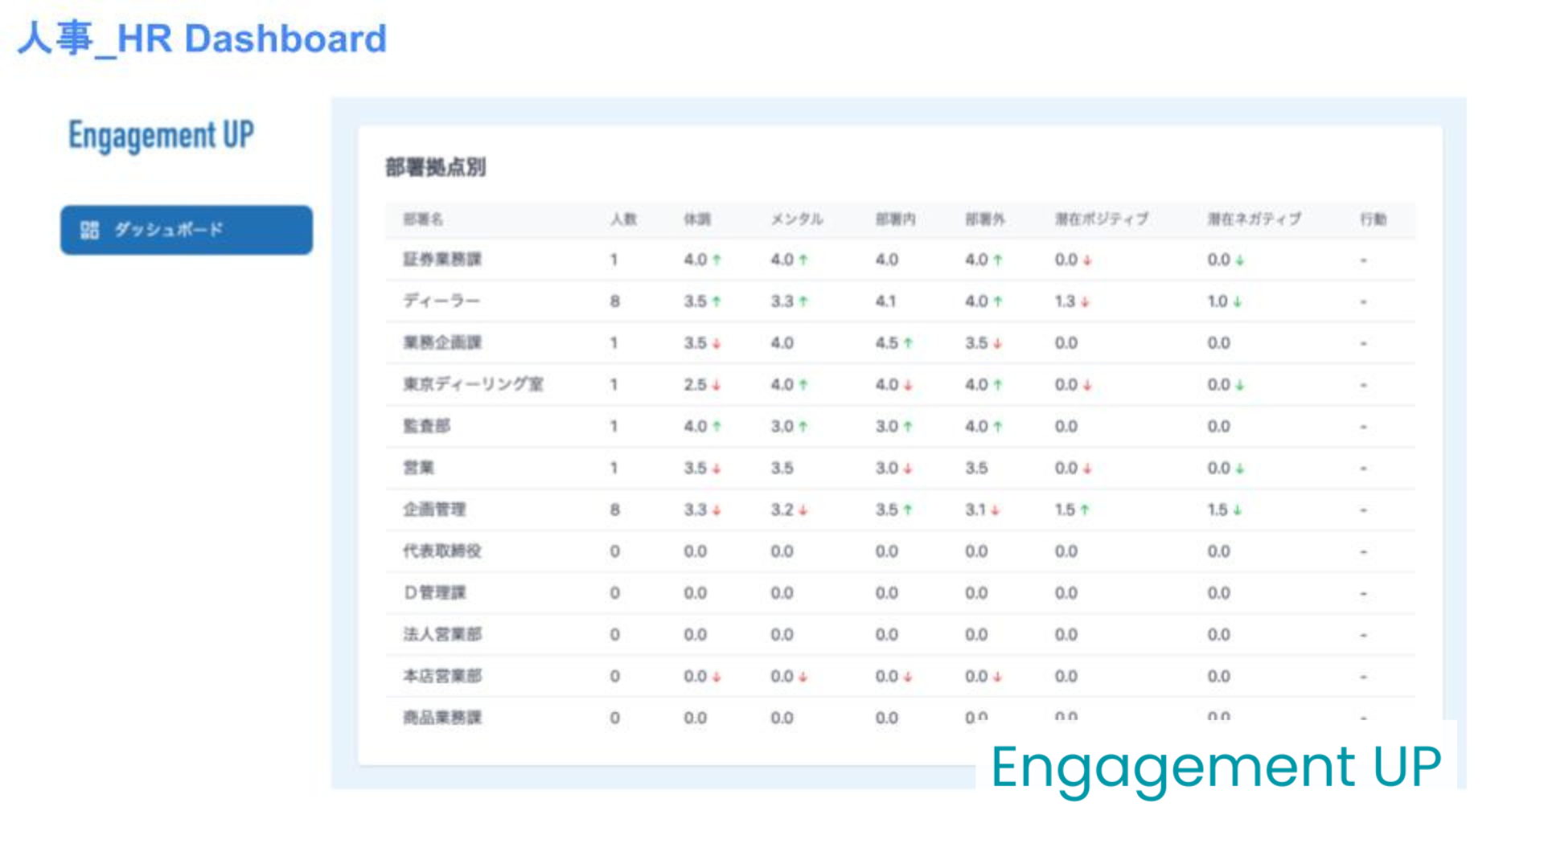This screenshot has width=1544, height=868.
Task: Click the 潜在ネガティブ column header
Action: click(1254, 219)
